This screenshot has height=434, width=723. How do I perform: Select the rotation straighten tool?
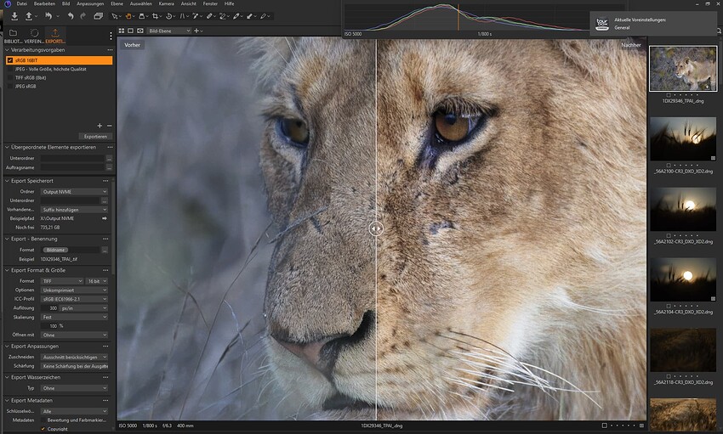coord(168,16)
